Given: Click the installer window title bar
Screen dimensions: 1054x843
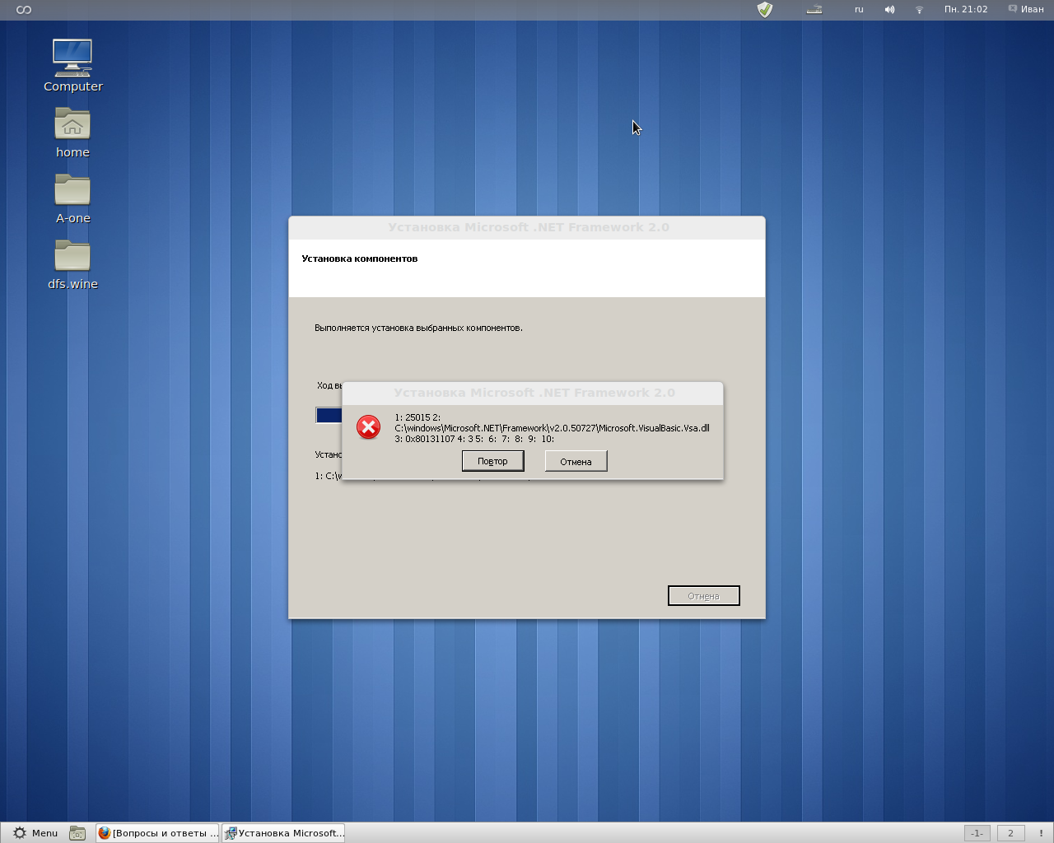Looking at the screenshot, I should tap(527, 227).
